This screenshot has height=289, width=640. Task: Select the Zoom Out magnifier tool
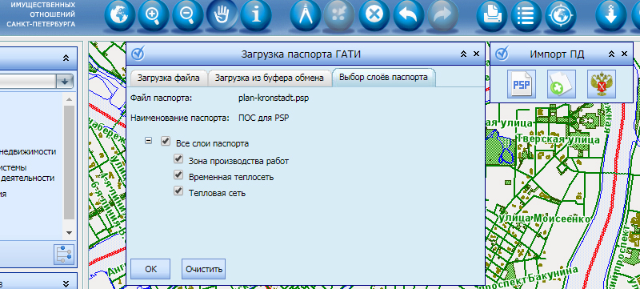click(188, 16)
